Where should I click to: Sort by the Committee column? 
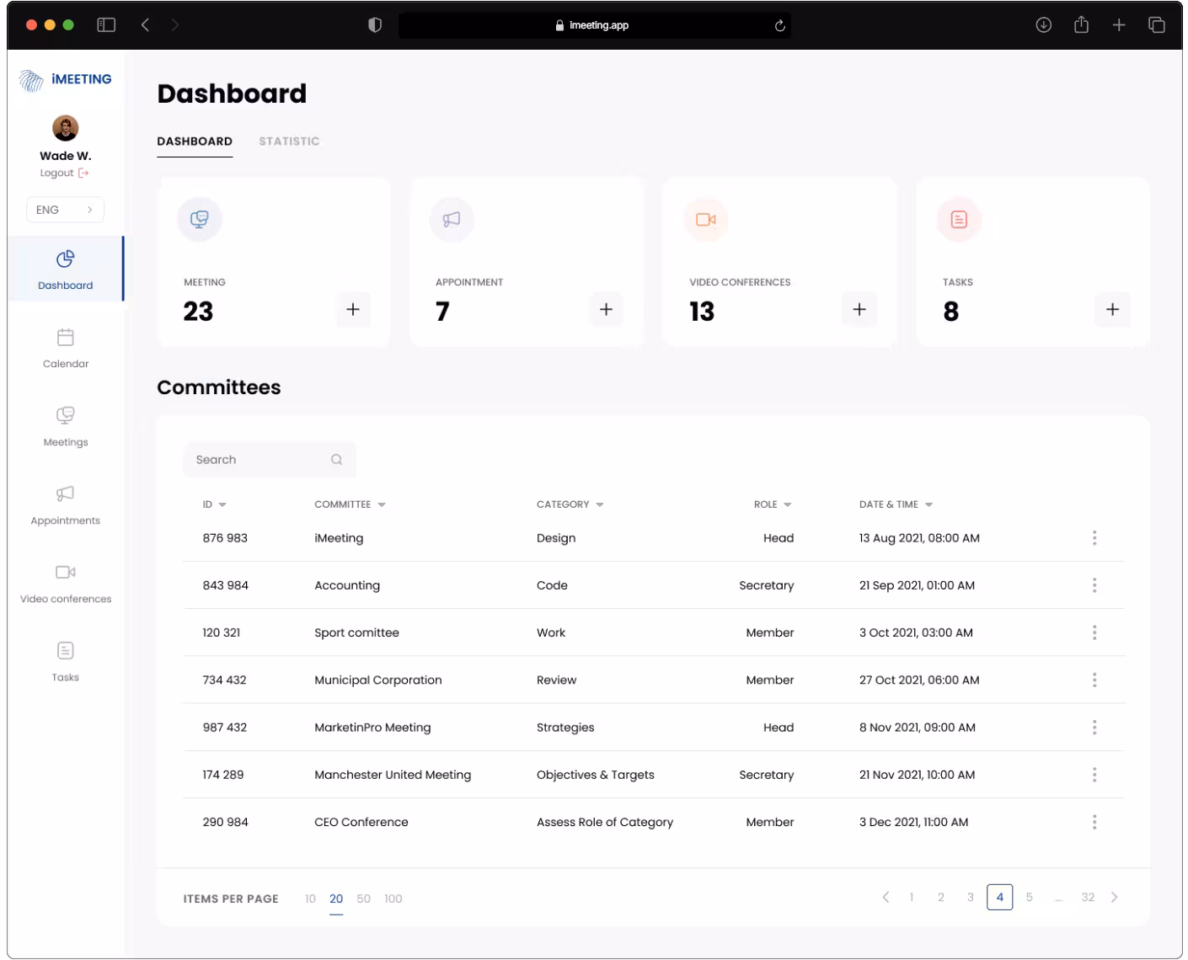(350, 504)
